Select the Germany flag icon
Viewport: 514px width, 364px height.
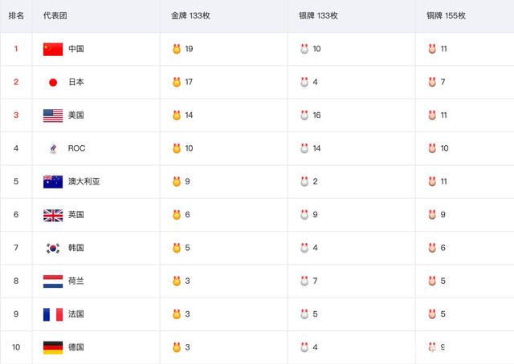click(53, 348)
